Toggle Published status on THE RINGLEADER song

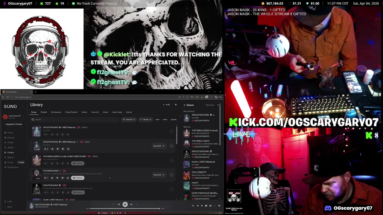[78, 178]
